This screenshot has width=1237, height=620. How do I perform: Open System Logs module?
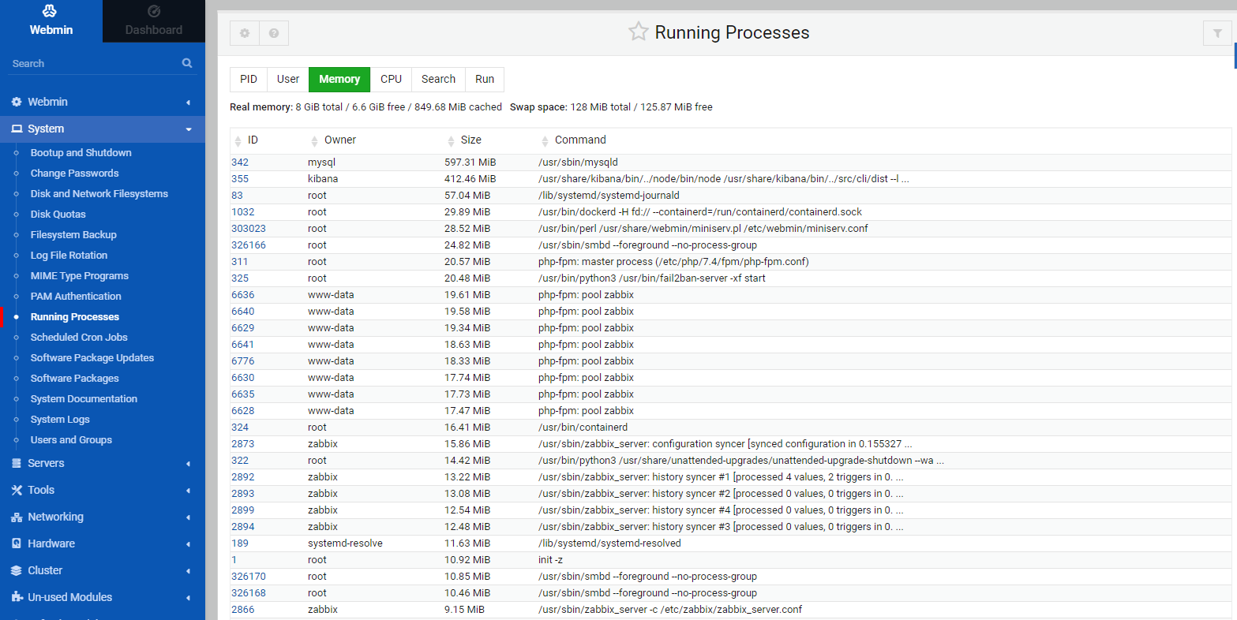60,419
